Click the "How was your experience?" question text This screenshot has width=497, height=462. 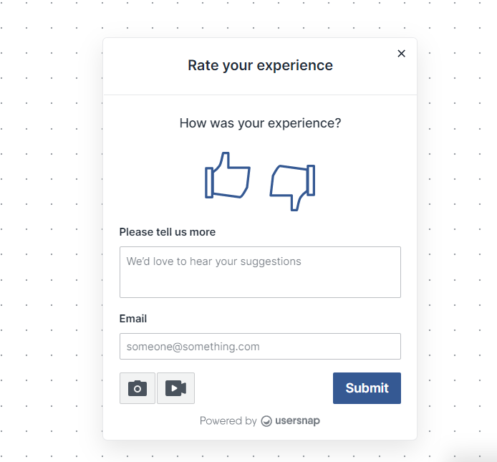pos(260,123)
